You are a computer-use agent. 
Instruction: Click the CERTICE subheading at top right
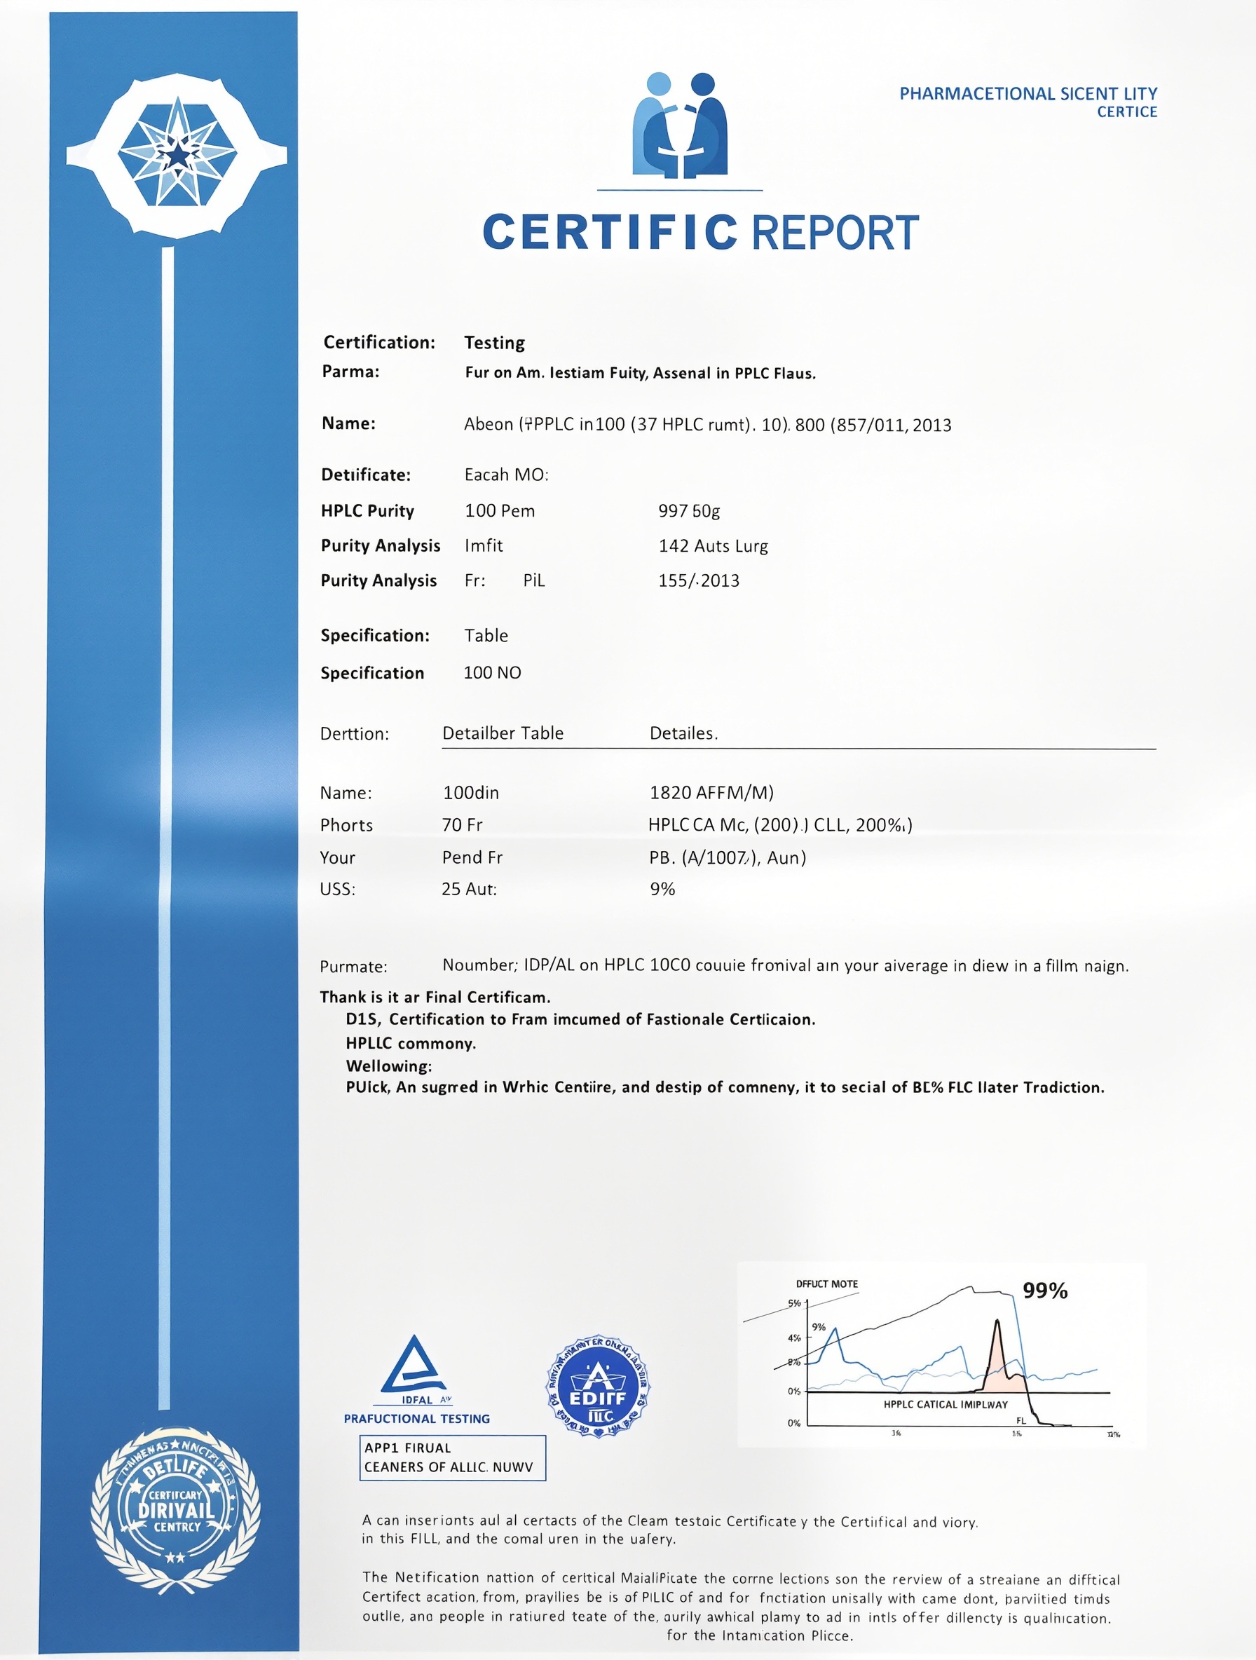click(x=1127, y=112)
